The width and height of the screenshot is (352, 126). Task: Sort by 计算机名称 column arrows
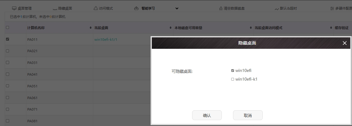[90, 28]
